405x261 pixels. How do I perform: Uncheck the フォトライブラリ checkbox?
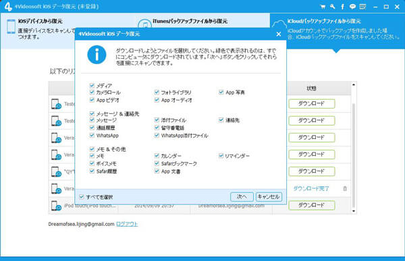point(157,92)
